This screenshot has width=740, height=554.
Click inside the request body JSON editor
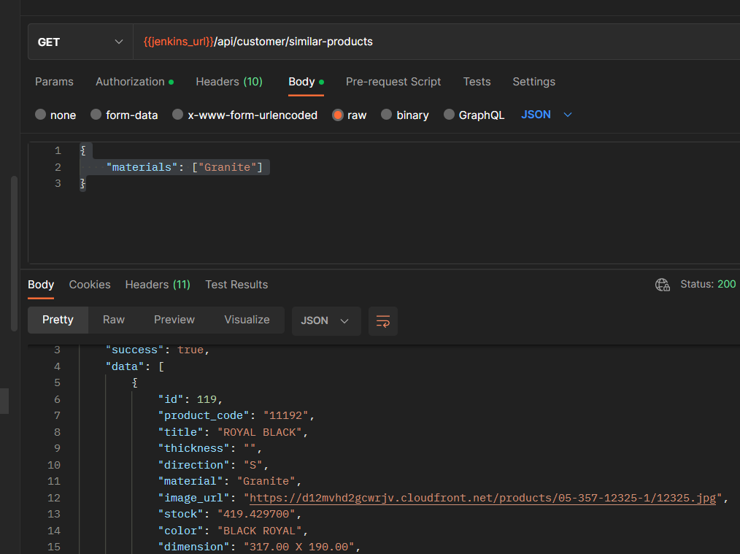click(384, 203)
